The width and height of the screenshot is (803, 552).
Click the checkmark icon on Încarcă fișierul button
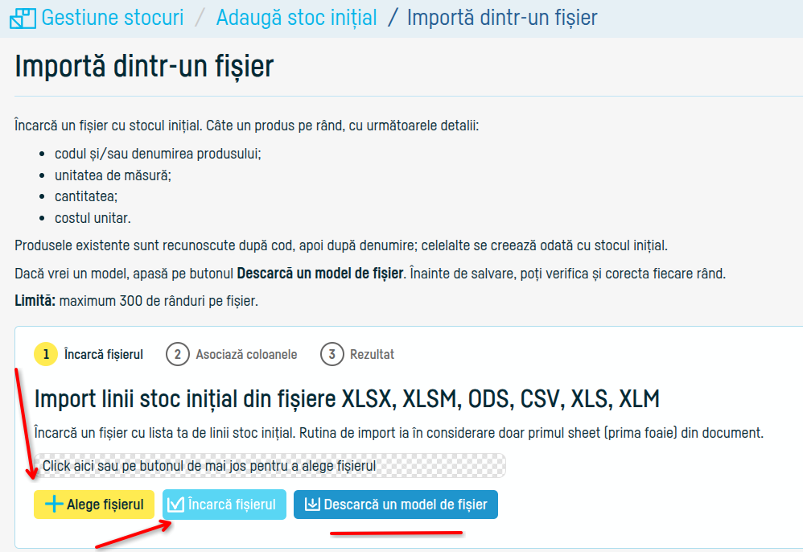175,505
